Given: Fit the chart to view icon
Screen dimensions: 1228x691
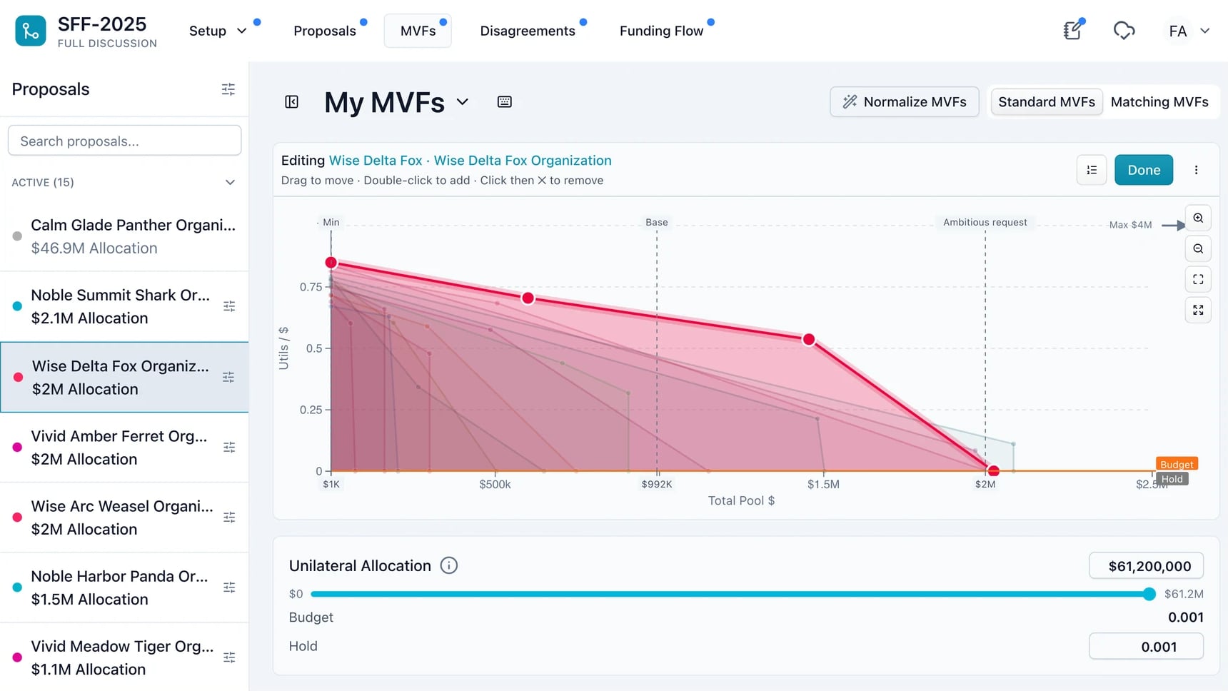Looking at the screenshot, I should 1198,279.
